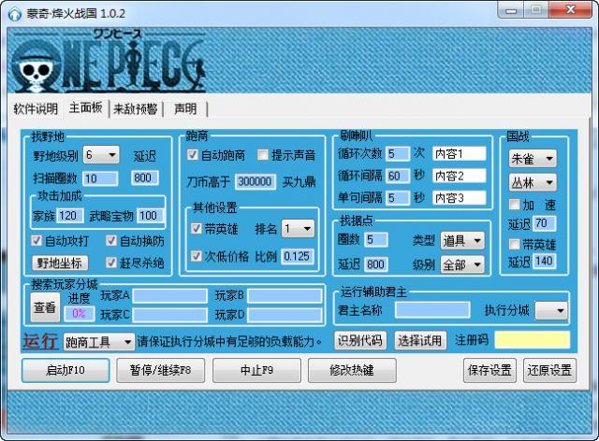Toggle the 自动攻打 checkbox
This screenshot has width=599, height=441.
(x=37, y=241)
